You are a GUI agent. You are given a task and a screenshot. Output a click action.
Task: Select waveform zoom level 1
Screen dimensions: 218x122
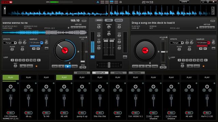click(x=213, y=8)
